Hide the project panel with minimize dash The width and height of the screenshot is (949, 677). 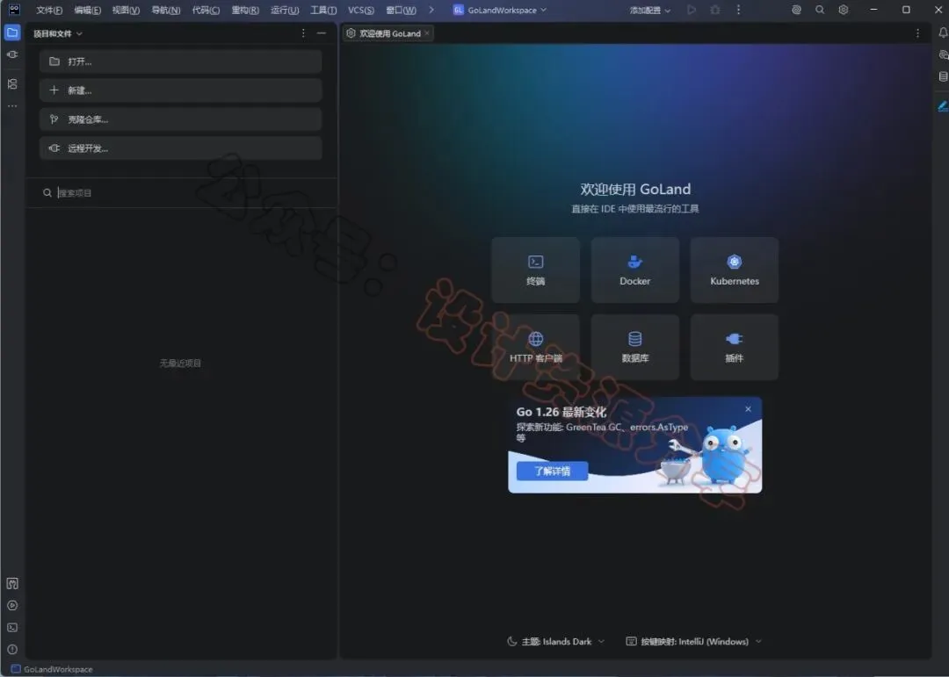pyautogui.click(x=322, y=33)
